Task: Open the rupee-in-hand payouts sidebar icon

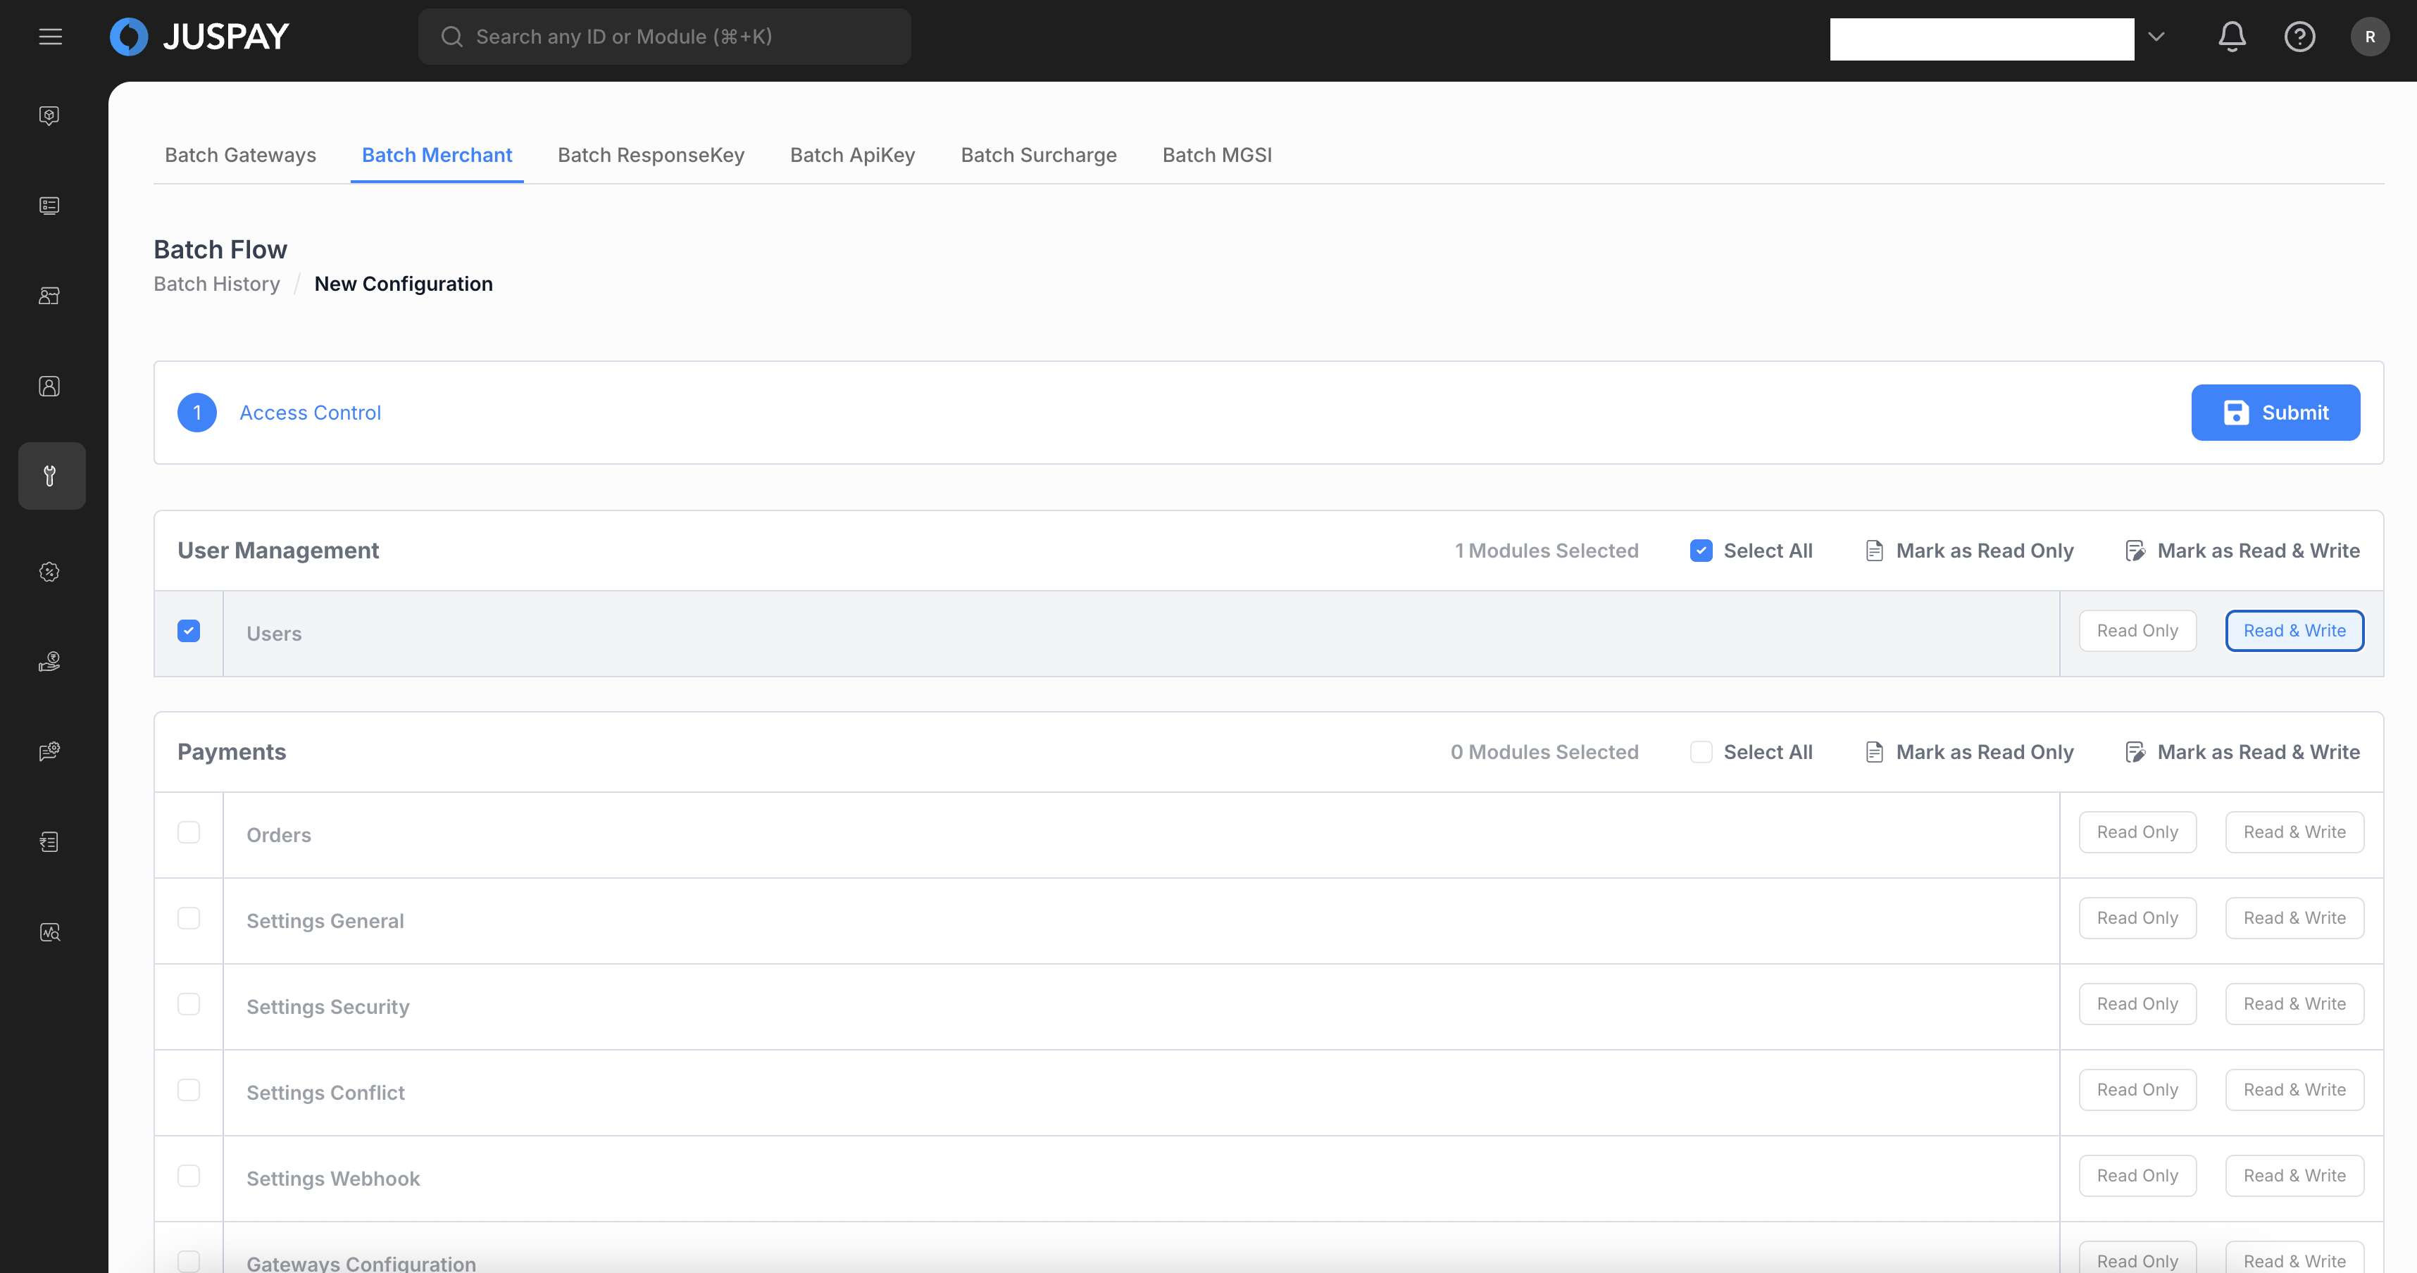Action: point(50,661)
